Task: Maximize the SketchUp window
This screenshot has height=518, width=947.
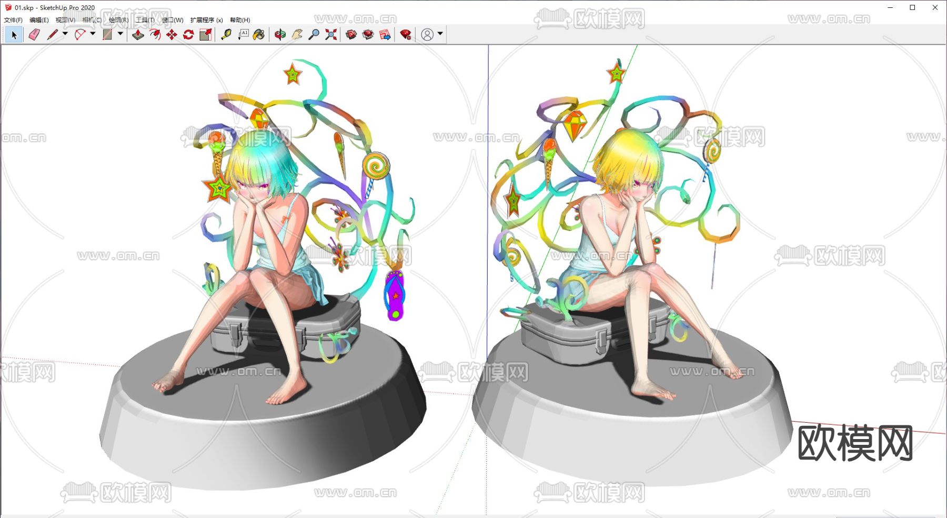Action: pos(913,7)
